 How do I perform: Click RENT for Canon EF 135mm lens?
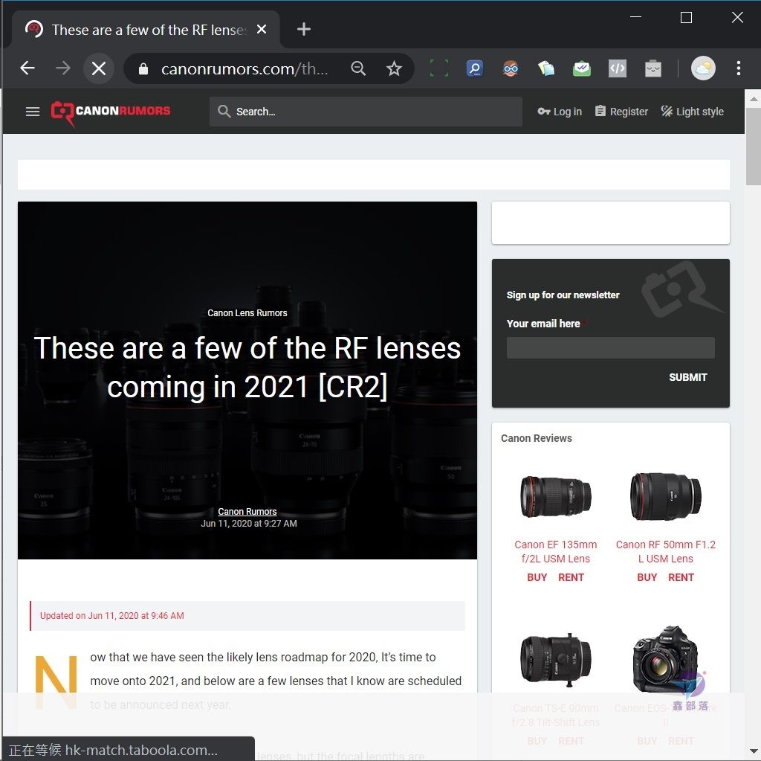(x=571, y=577)
